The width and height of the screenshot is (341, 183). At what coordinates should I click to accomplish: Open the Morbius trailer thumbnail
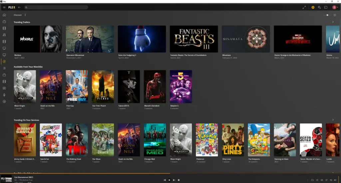(38, 39)
